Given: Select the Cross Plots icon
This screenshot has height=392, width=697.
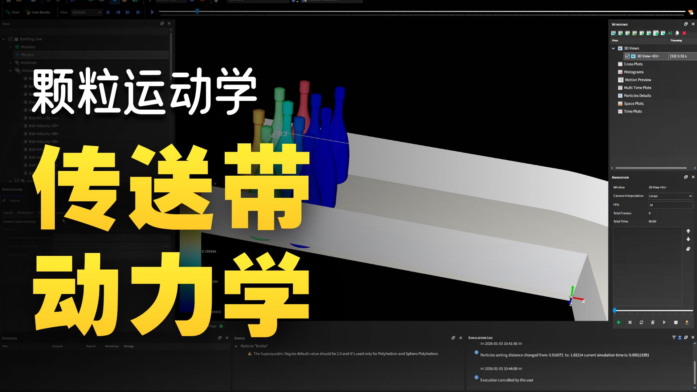Looking at the screenshot, I should [x=620, y=64].
